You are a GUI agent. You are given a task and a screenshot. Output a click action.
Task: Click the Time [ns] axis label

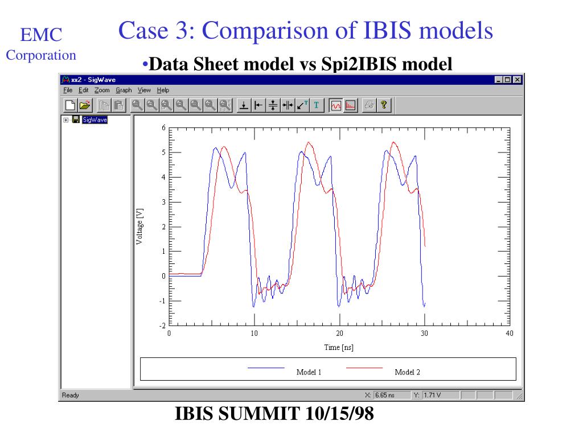click(x=339, y=348)
